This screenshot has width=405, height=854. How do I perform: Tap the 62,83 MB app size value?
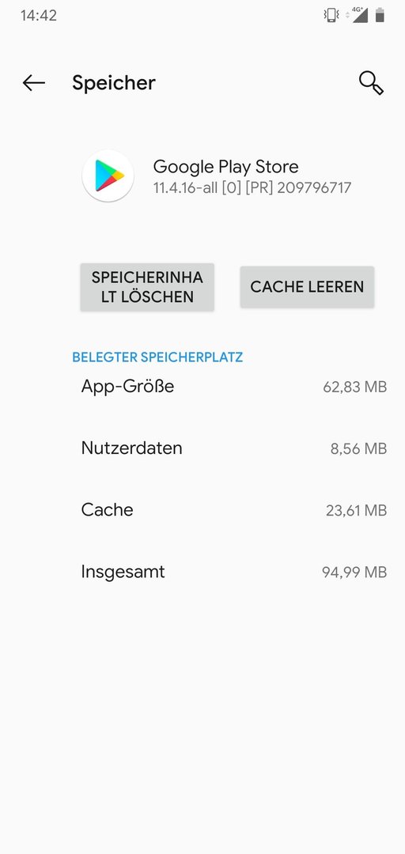coord(355,387)
